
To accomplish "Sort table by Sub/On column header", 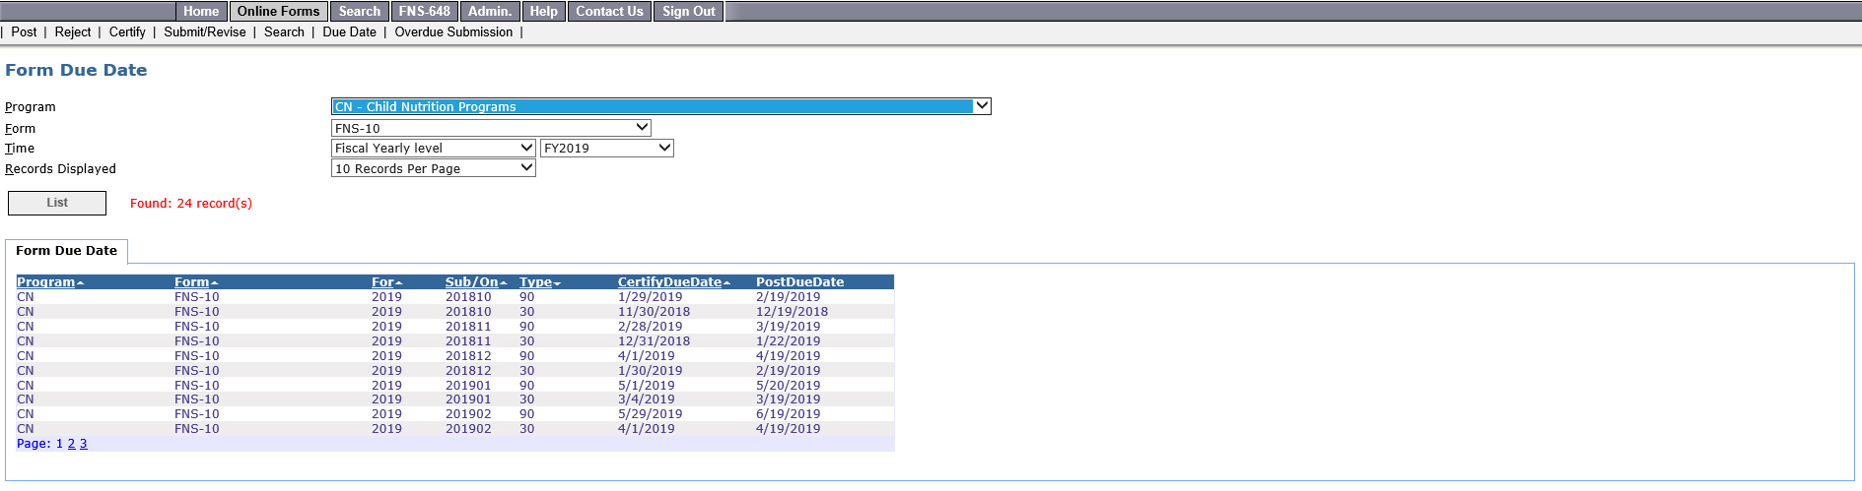I will (x=471, y=281).
